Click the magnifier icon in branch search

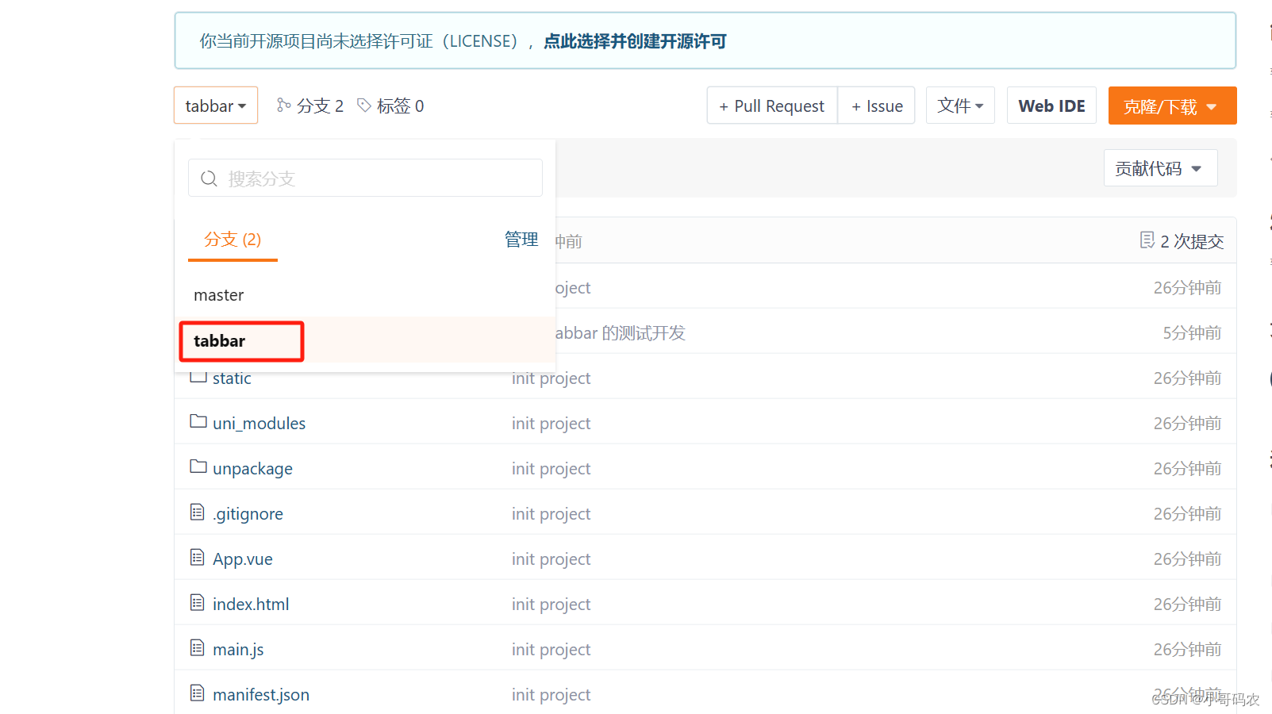209,178
